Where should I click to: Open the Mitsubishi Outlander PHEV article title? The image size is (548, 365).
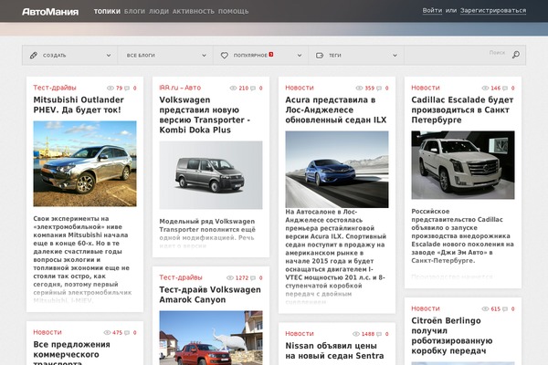pos(79,105)
